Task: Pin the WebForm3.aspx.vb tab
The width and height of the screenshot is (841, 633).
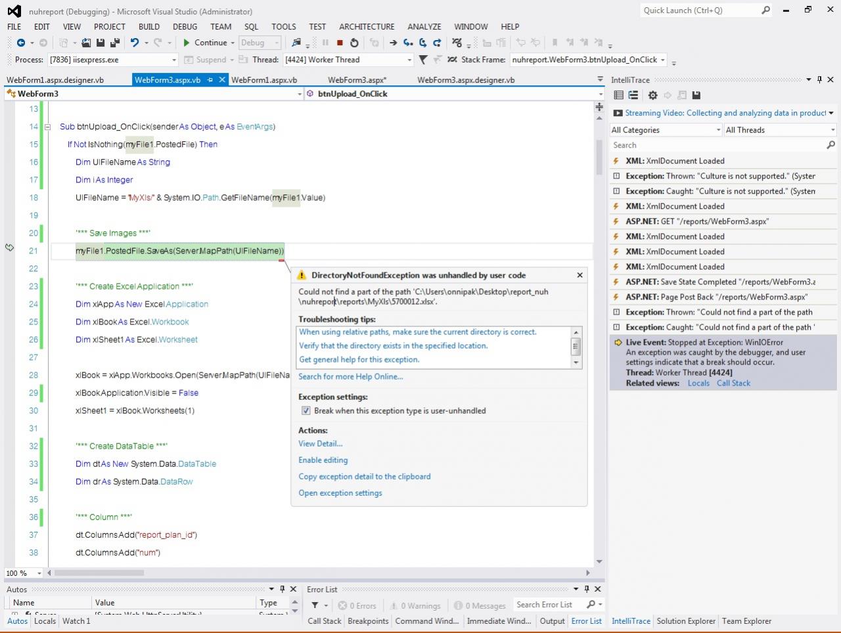Action: click(210, 79)
